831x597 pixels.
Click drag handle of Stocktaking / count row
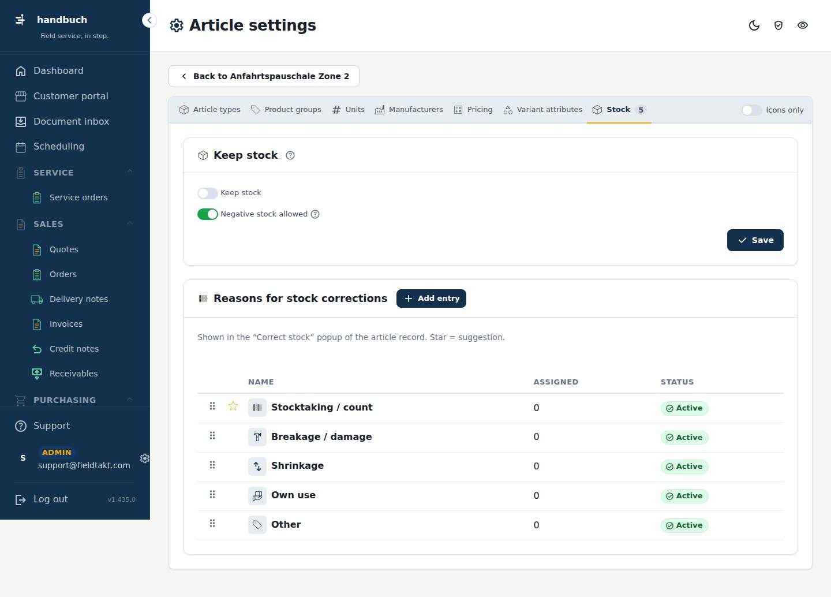pyautogui.click(x=212, y=406)
